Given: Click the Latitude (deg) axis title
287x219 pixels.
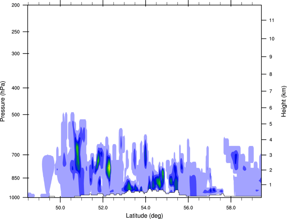Looking at the screenshot, I should coord(145,216).
